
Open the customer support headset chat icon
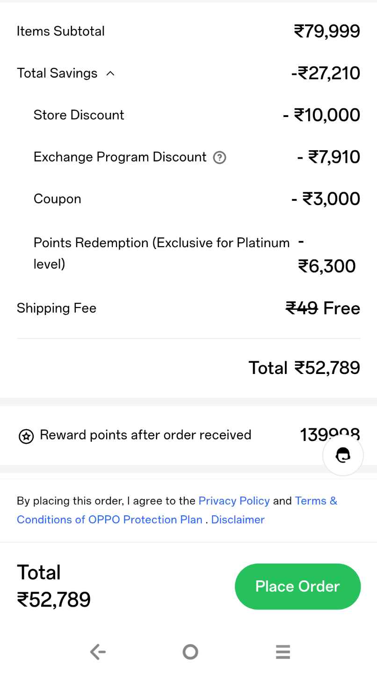tap(343, 455)
